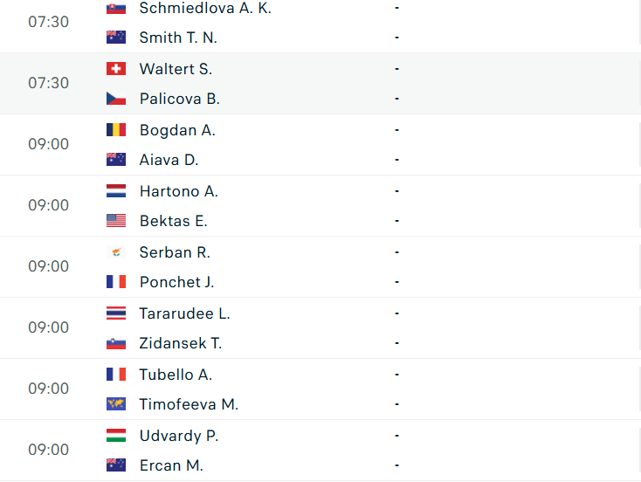Open Ponchet J. player link
Image resolution: width=641 pixels, height=482 pixels.
(x=176, y=282)
